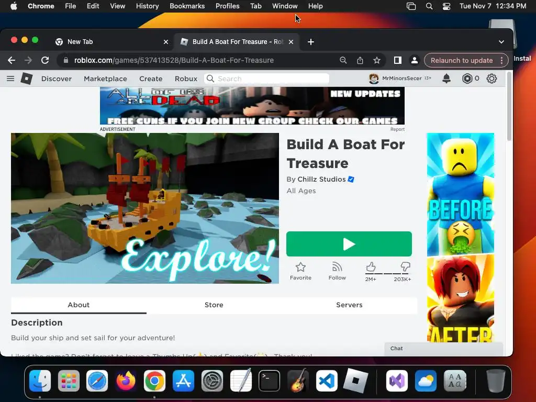Open the Chrome profile icon

415,60
